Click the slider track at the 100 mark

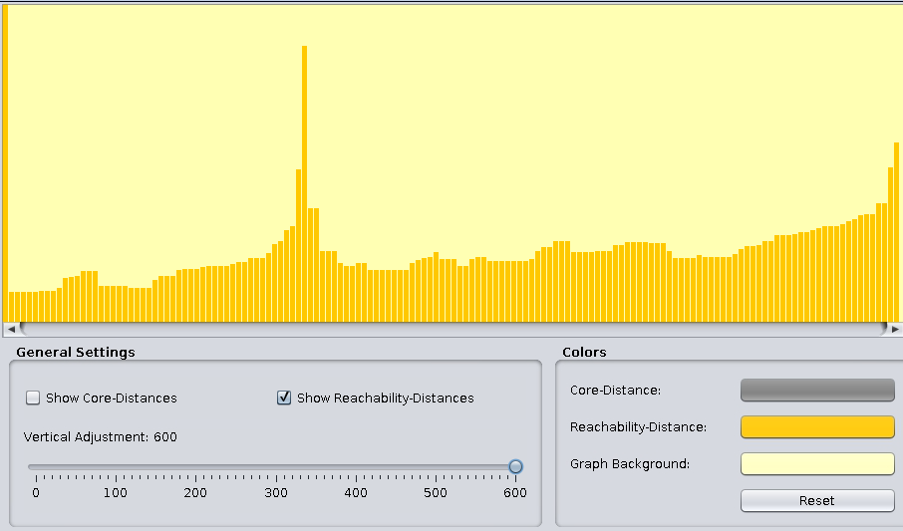coord(116,466)
